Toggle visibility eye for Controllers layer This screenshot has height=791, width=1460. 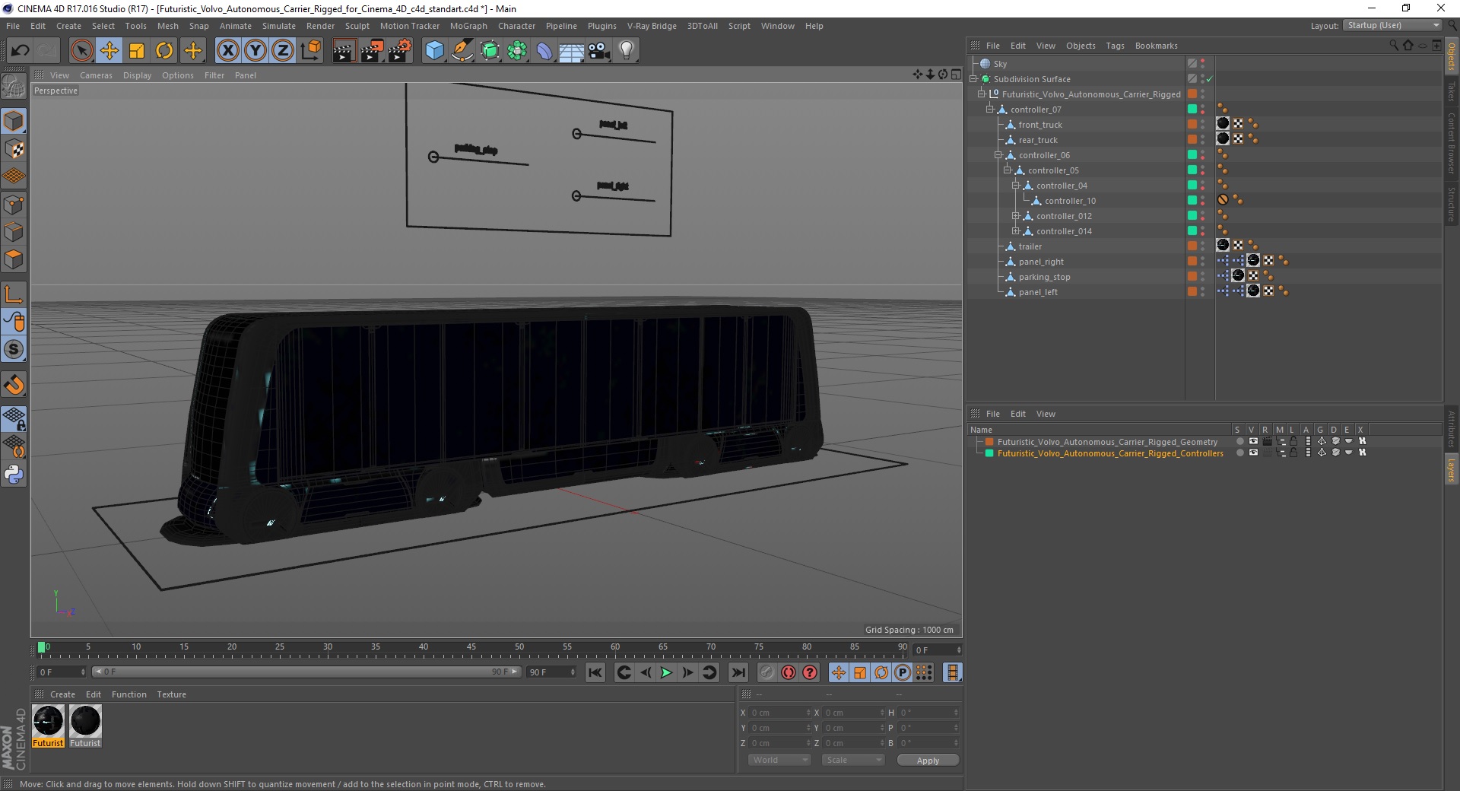coord(1253,453)
